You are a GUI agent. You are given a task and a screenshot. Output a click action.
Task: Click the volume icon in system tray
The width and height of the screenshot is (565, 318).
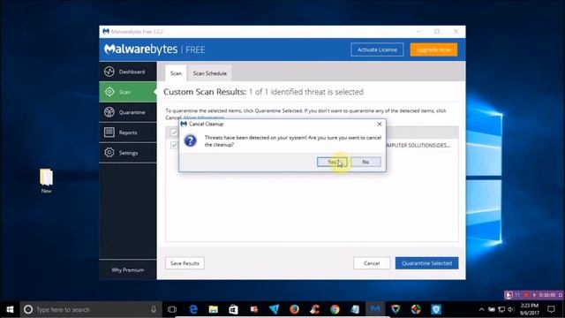511,309
